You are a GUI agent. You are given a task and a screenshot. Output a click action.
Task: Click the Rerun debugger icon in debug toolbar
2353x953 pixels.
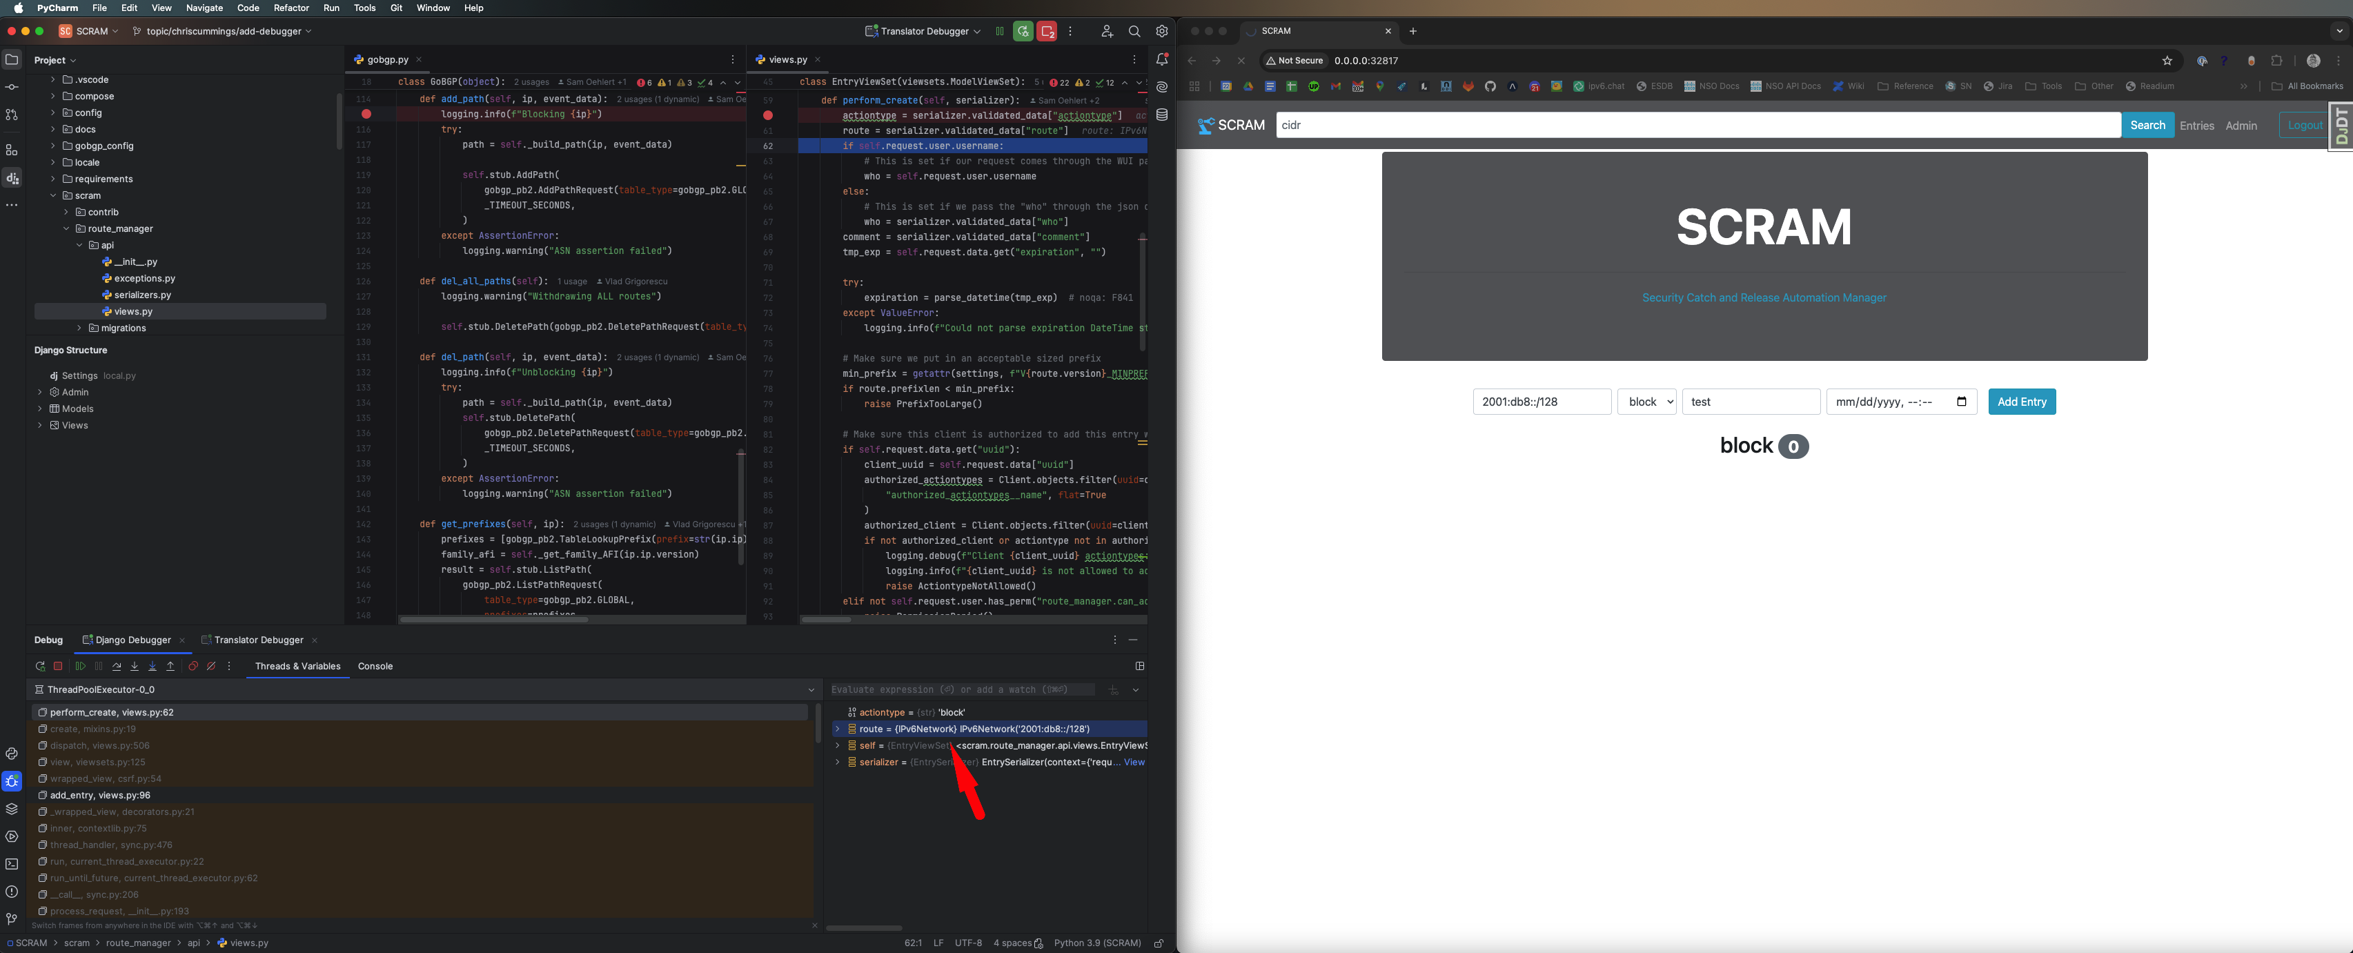pyautogui.click(x=40, y=666)
